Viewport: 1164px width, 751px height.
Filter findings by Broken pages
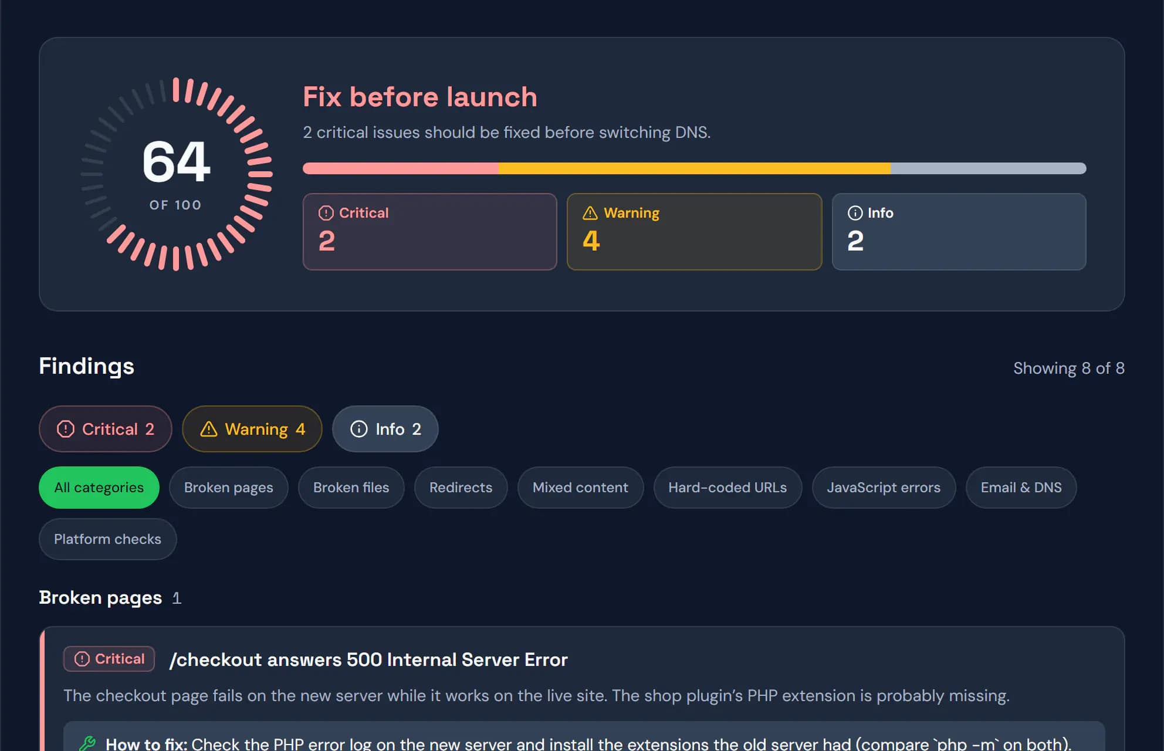click(229, 488)
